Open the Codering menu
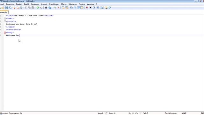204x115 pixels. pyautogui.click(x=35, y=4)
